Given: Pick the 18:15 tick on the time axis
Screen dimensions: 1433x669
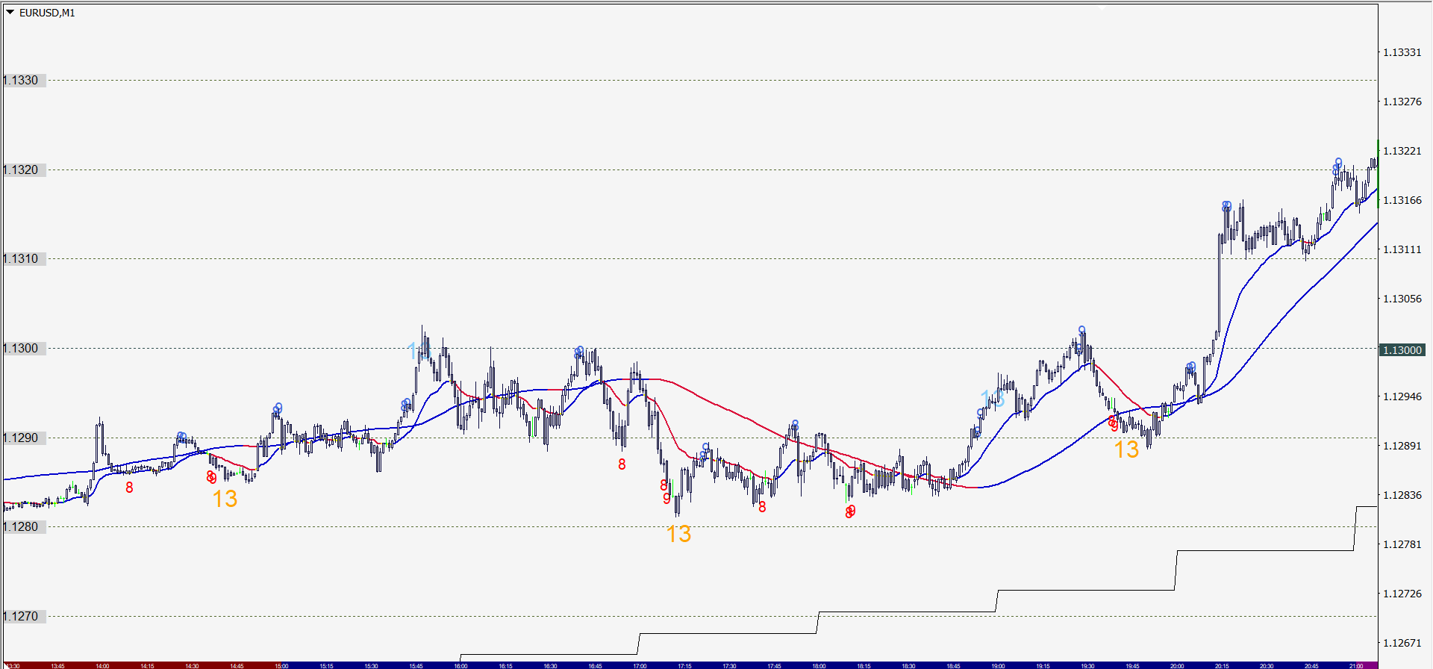Looking at the screenshot, I should [x=864, y=665].
